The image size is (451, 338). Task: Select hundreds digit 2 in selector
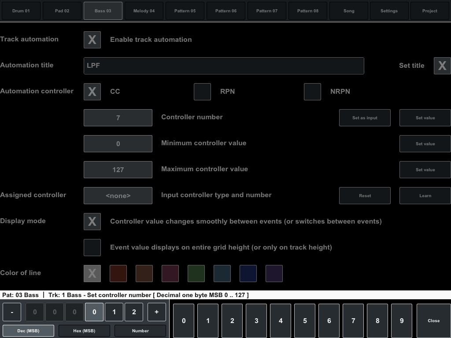pyautogui.click(x=134, y=312)
